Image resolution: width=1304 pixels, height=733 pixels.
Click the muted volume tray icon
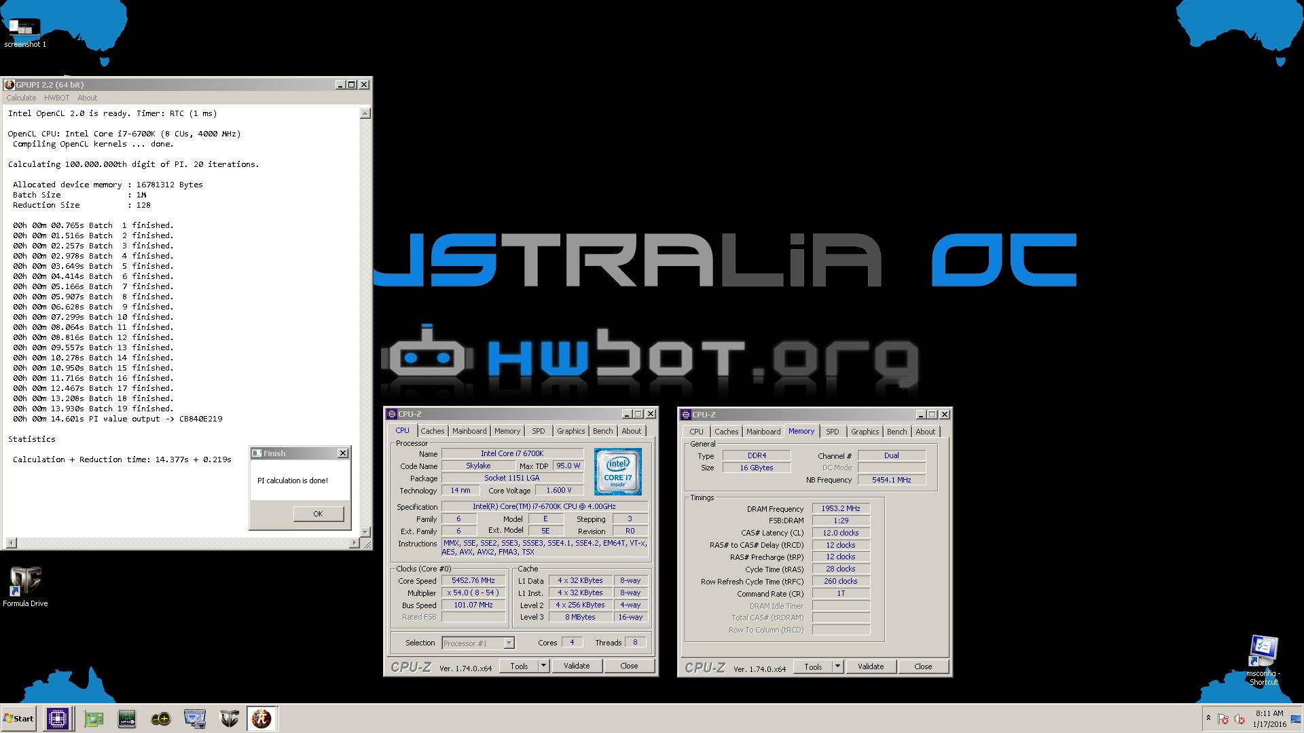point(1239,719)
